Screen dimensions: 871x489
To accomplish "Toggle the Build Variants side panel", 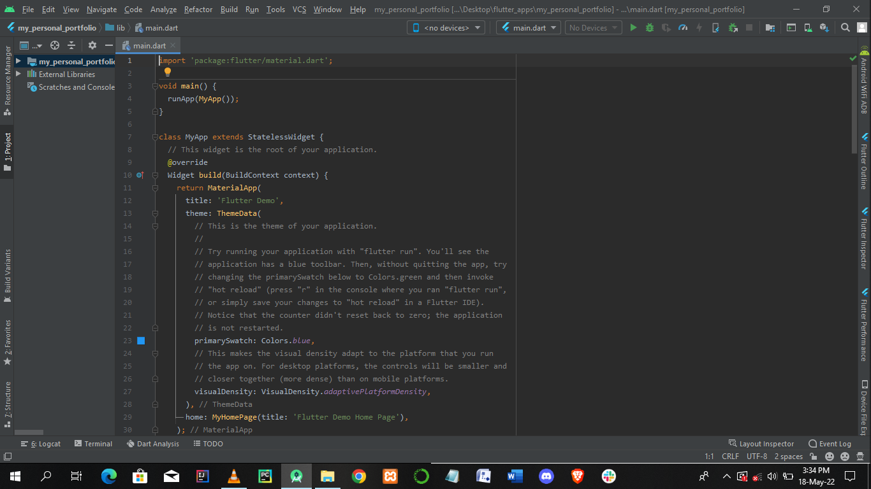I will [x=8, y=276].
